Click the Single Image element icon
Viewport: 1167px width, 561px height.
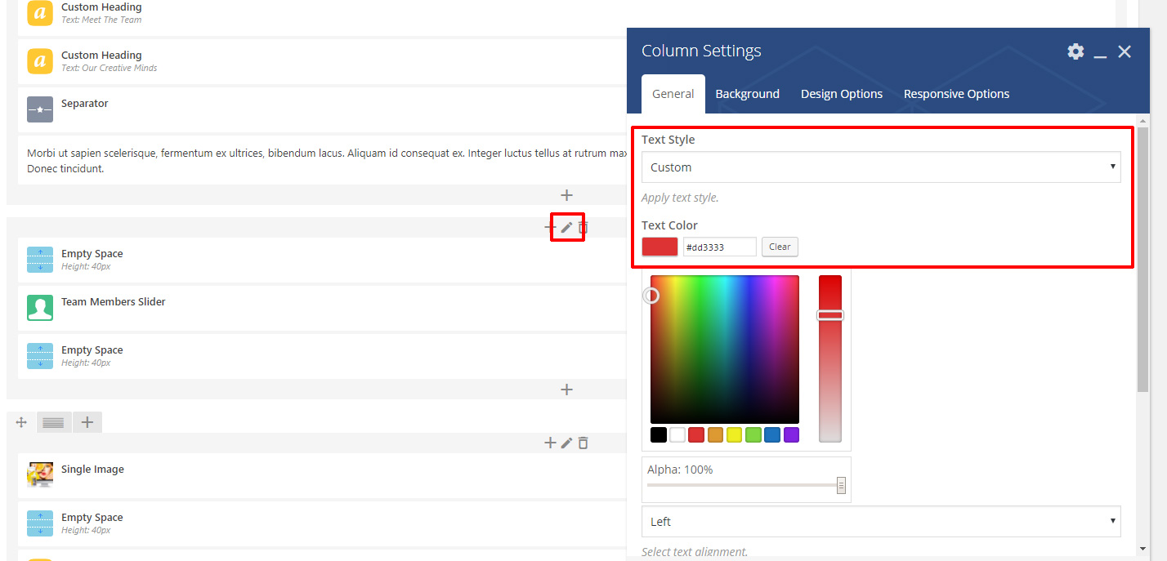(40, 474)
